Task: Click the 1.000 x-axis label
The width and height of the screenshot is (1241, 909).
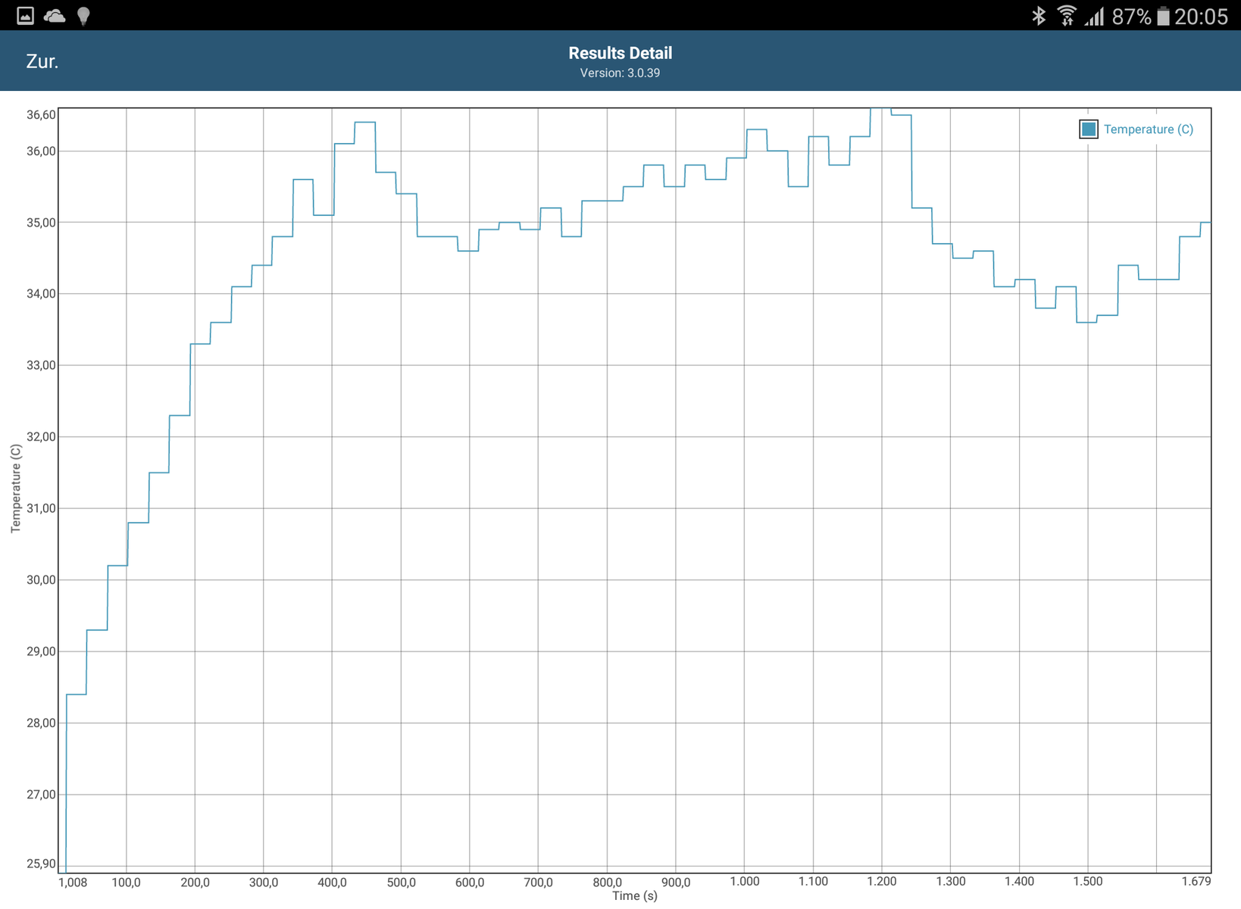Action: pos(745,882)
